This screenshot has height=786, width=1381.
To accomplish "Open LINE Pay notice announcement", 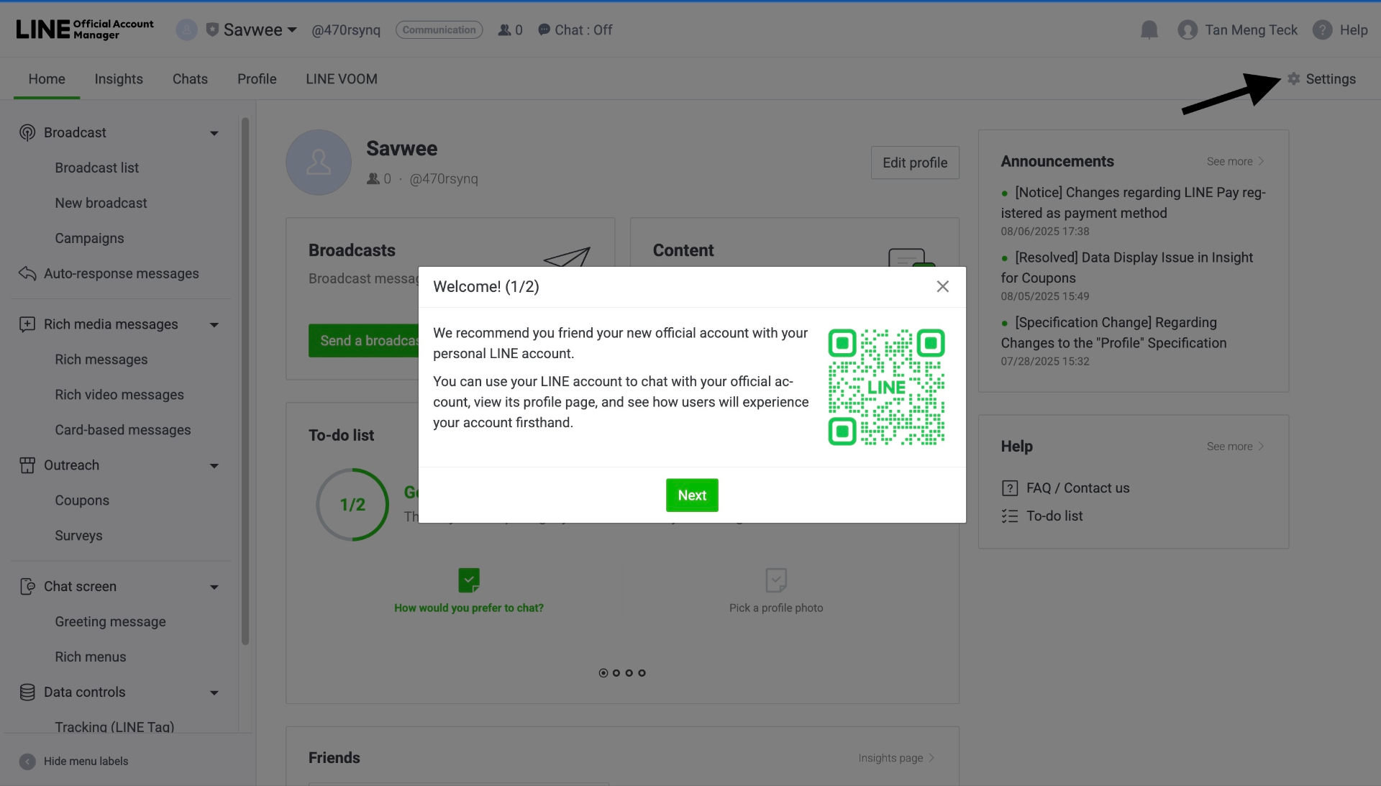I will point(1133,203).
